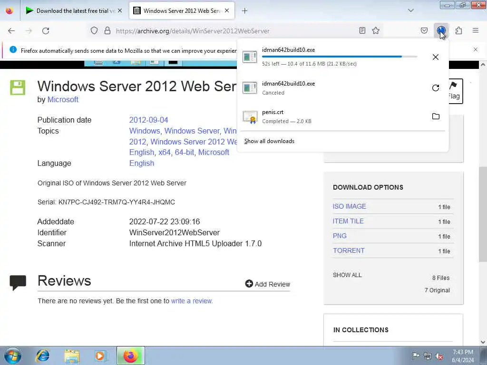Open the x64 topic link

click(164, 153)
